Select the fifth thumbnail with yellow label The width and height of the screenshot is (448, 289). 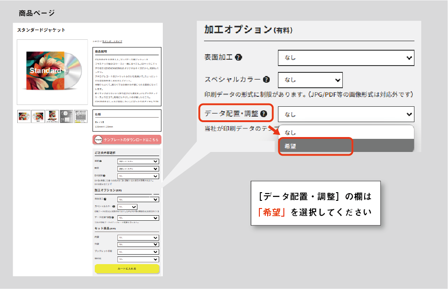click(x=80, y=116)
